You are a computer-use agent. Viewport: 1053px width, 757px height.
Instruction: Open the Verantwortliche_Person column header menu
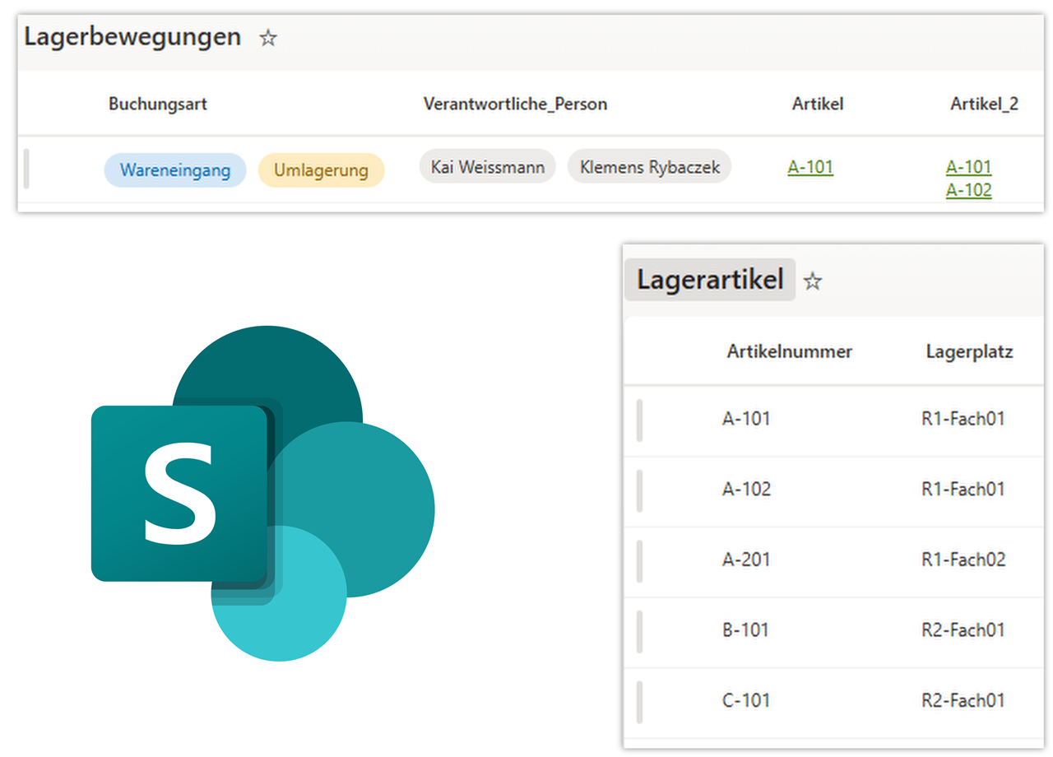[x=515, y=104]
